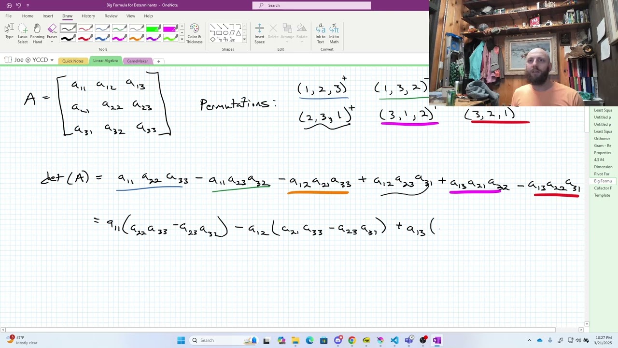618x348 pixels.
Task: Click the Windows taskbar Search box
Action: coord(225,340)
